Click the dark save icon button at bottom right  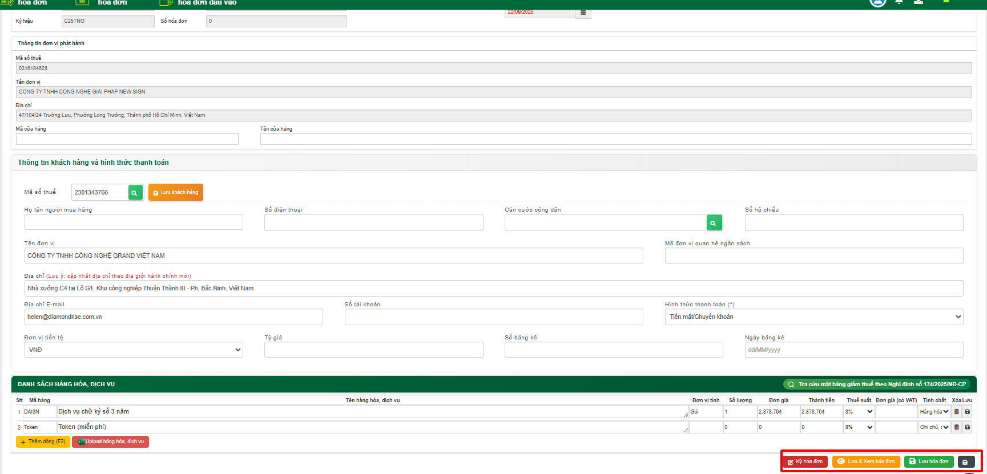tap(965, 462)
